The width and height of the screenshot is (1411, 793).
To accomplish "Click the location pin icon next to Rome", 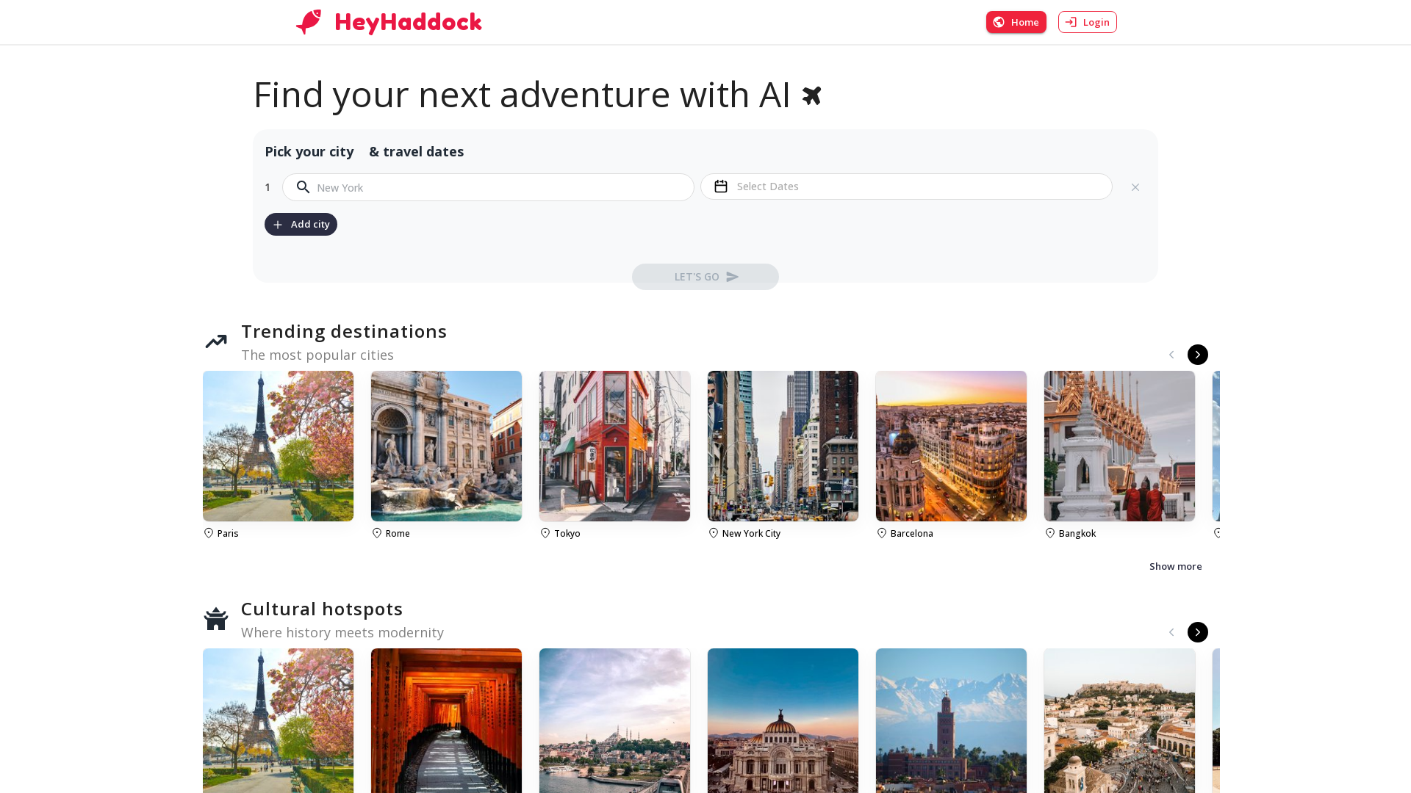I will (377, 533).
